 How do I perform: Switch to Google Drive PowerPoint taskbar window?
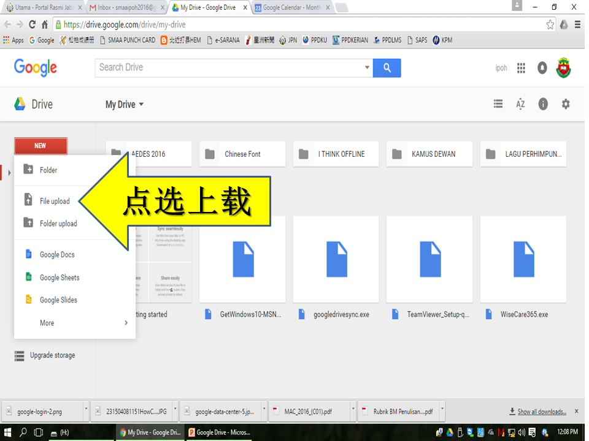coord(220,432)
